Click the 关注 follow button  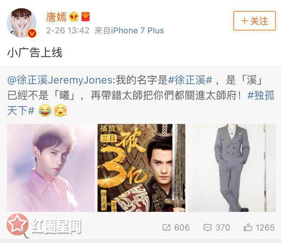pos(254,21)
